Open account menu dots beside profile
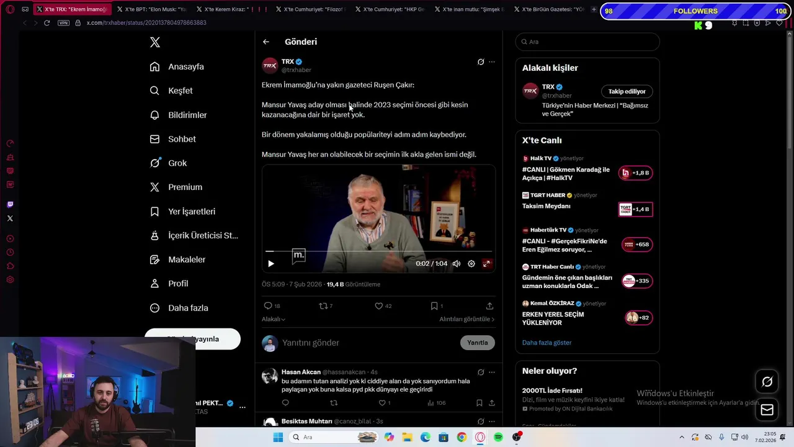Image resolution: width=794 pixels, height=447 pixels. pos(243,407)
